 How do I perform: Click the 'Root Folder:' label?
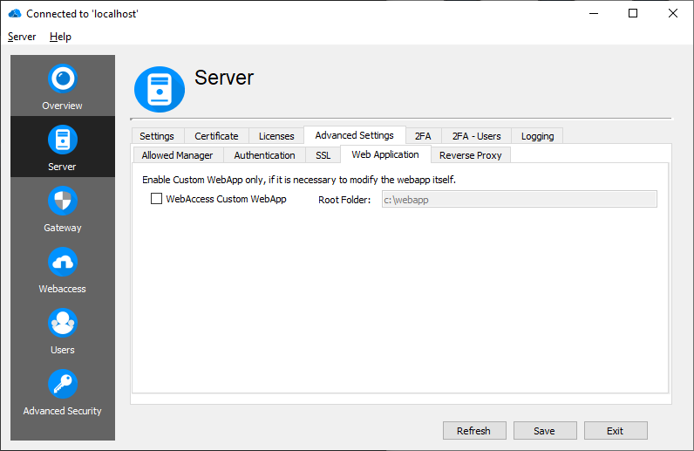(x=344, y=200)
